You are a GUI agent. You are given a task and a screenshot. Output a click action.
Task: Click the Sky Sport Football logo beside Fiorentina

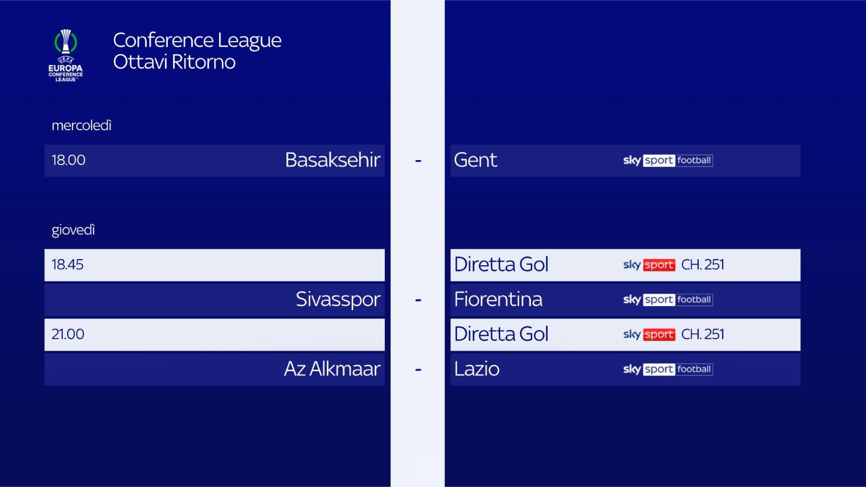pyautogui.click(x=667, y=300)
